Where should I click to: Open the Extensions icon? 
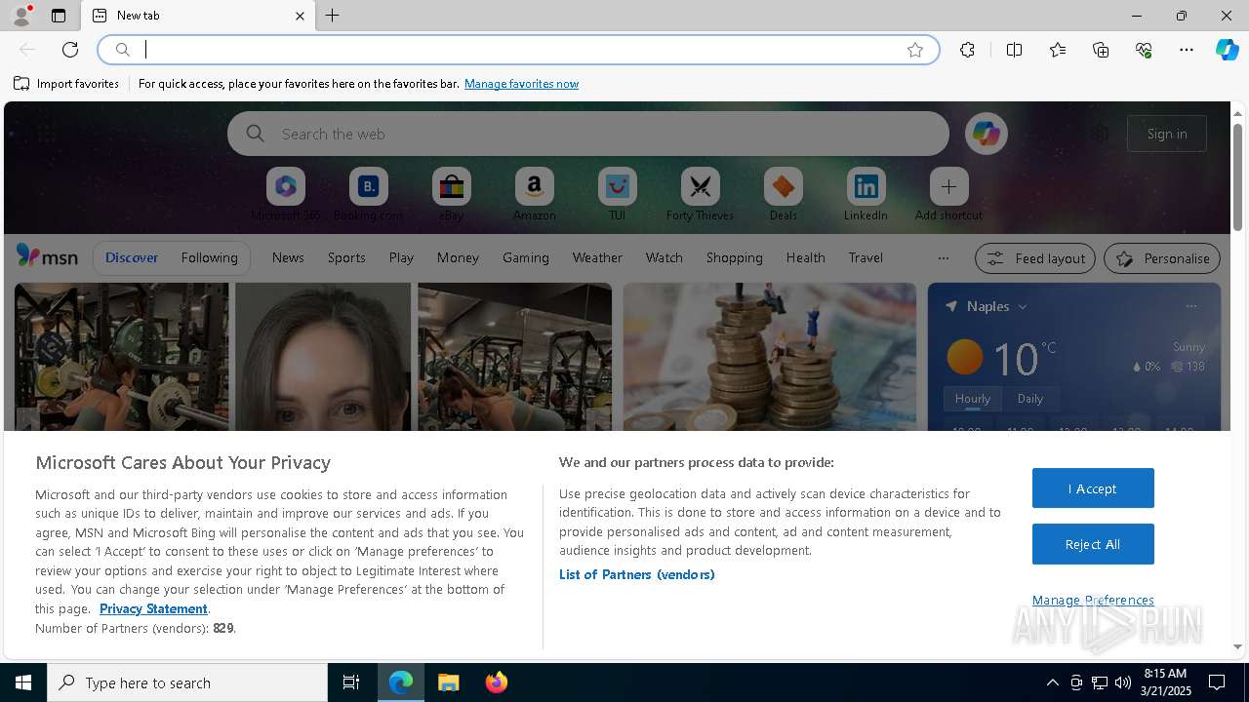tap(967, 50)
